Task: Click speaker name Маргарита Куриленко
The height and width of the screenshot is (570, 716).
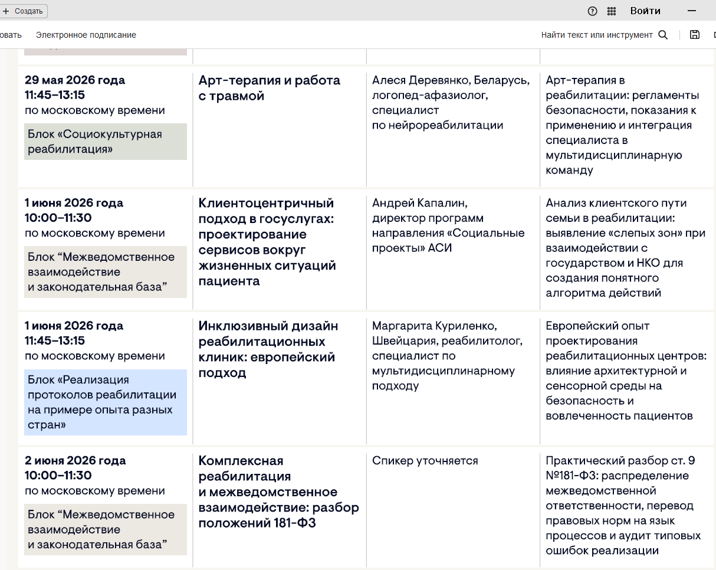Action: point(434,326)
